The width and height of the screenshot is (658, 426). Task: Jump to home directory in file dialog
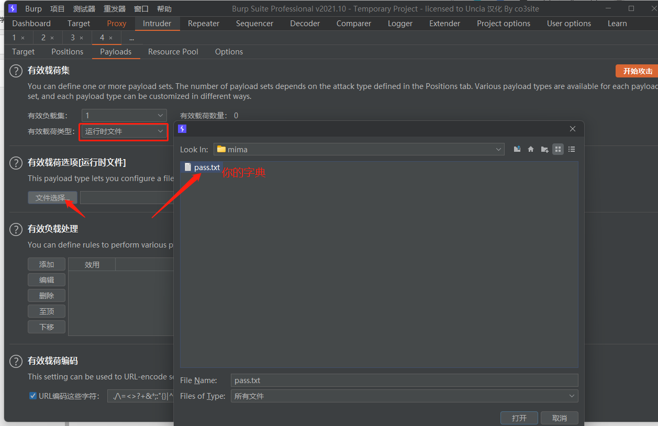pos(531,149)
